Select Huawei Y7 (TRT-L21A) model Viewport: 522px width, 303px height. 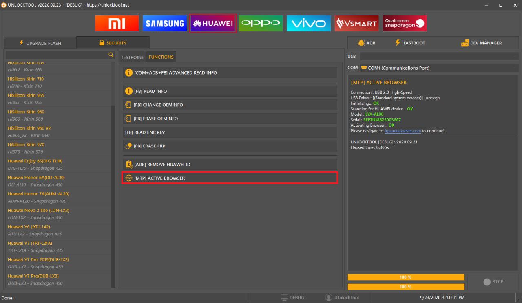click(58, 246)
